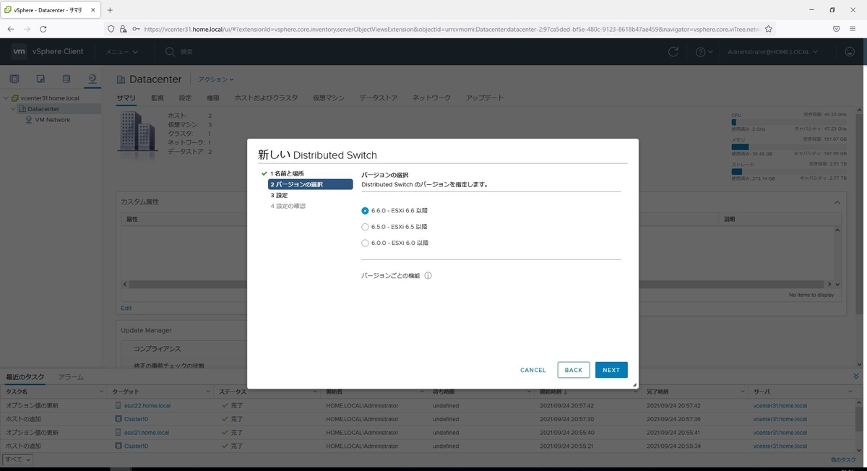This screenshot has height=471, width=867.
Task: Click the shield tracking protection icon
Action: click(x=112, y=29)
